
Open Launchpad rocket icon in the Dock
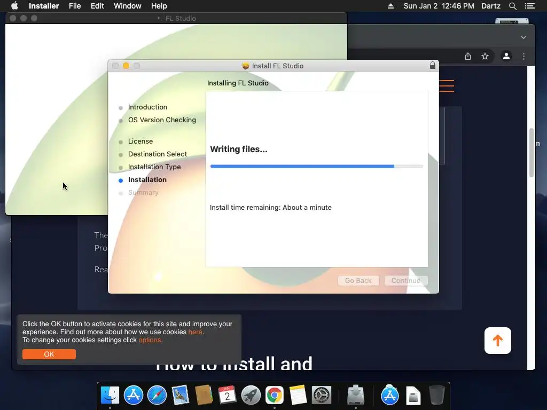pos(251,396)
